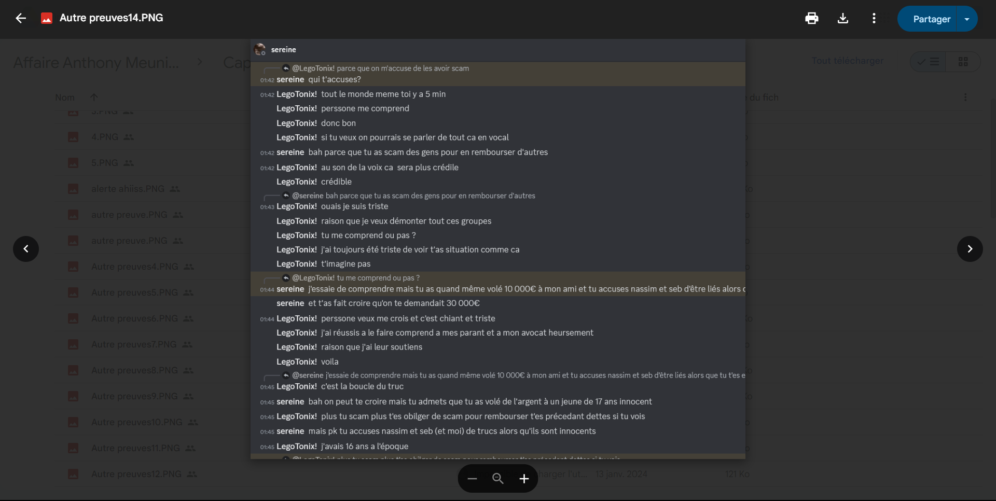Sort files by the Nom column
Viewport: 996px width, 501px height.
click(x=65, y=98)
